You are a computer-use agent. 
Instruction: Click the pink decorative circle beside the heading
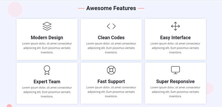[15, 9]
